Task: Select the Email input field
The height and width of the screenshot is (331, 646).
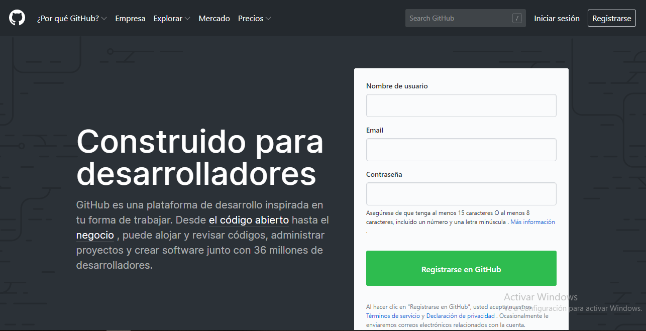Action: [x=461, y=149]
